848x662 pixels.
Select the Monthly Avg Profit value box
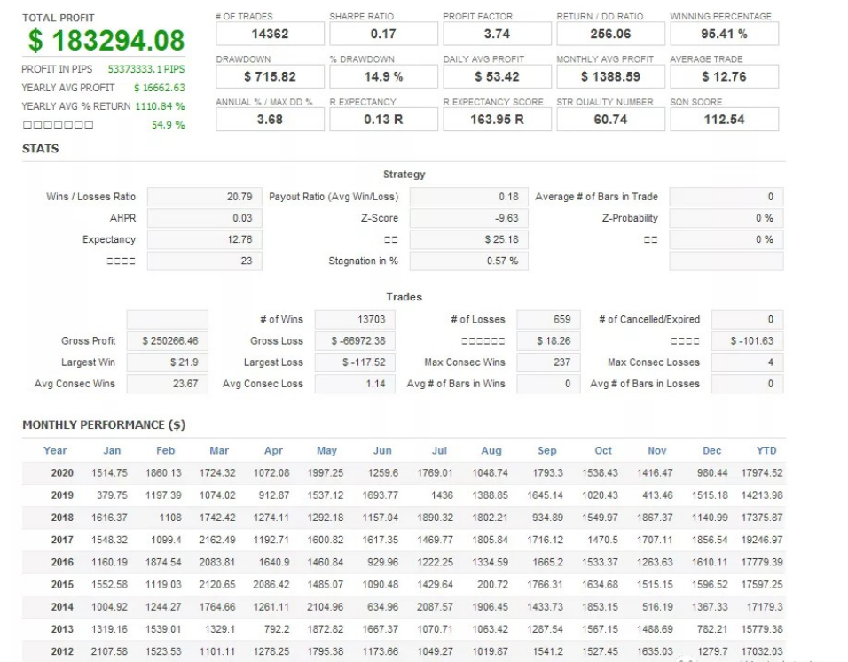[x=610, y=77]
